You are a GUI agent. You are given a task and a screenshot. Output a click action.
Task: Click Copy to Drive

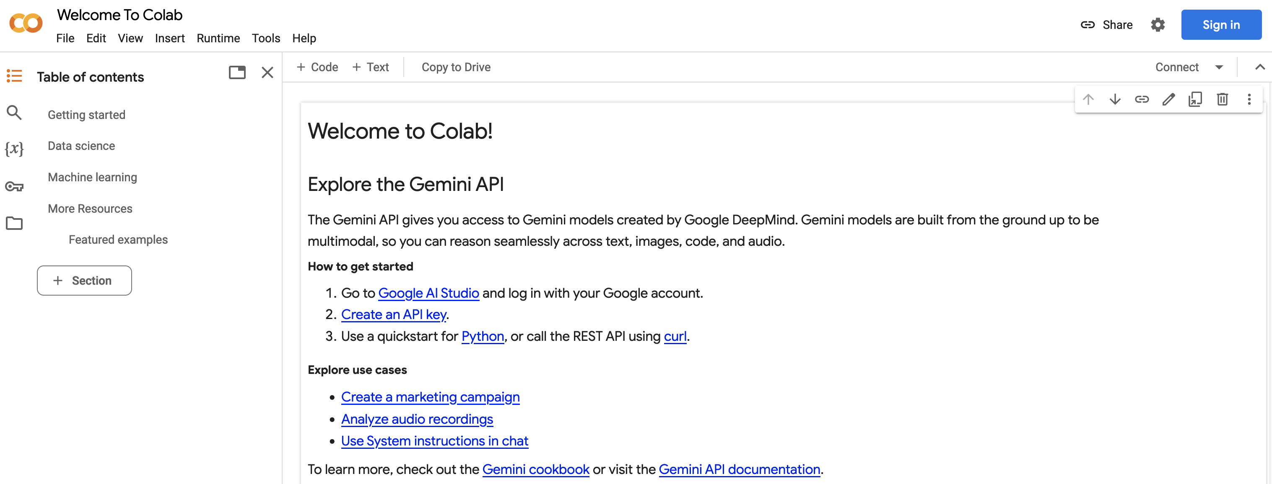point(456,67)
